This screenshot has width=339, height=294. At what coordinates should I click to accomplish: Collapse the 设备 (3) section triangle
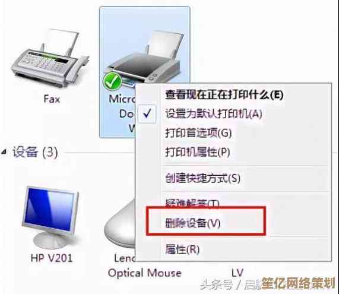(4, 152)
